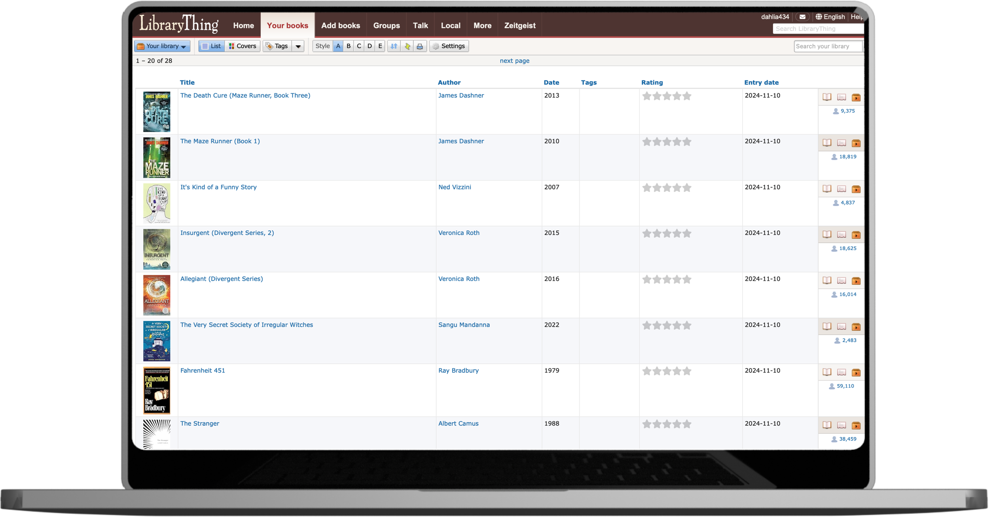Click orange collections box icon for Fahrenheit 451
This screenshot has height=517, width=989.
(856, 373)
